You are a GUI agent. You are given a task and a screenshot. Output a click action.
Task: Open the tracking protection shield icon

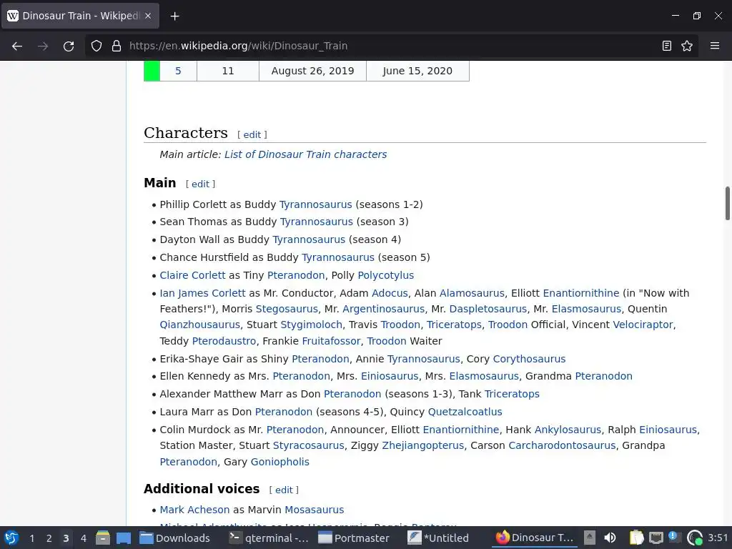[97, 46]
